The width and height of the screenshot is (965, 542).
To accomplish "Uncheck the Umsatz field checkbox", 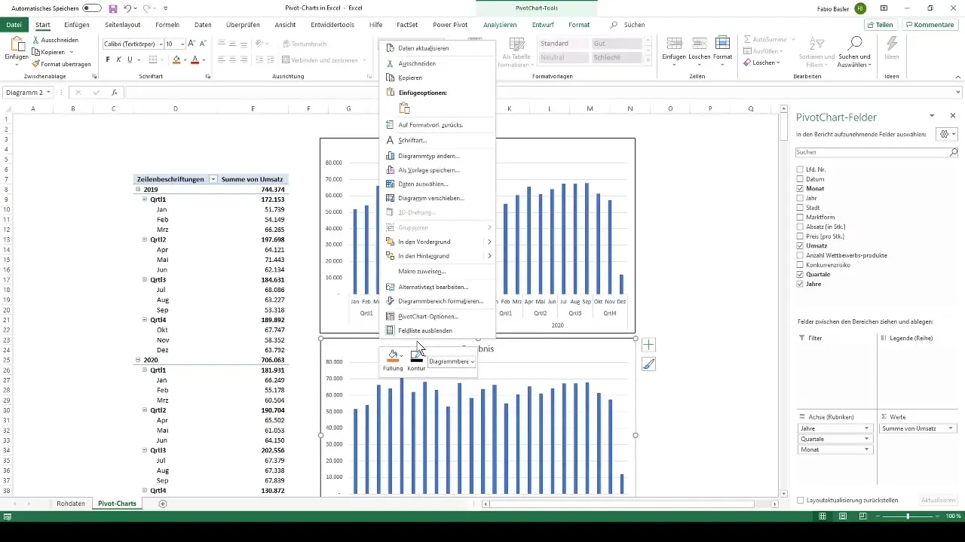I will click(800, 246).
